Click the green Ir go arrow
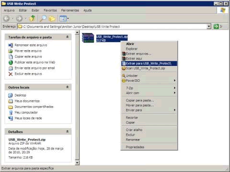 (216, 26)
